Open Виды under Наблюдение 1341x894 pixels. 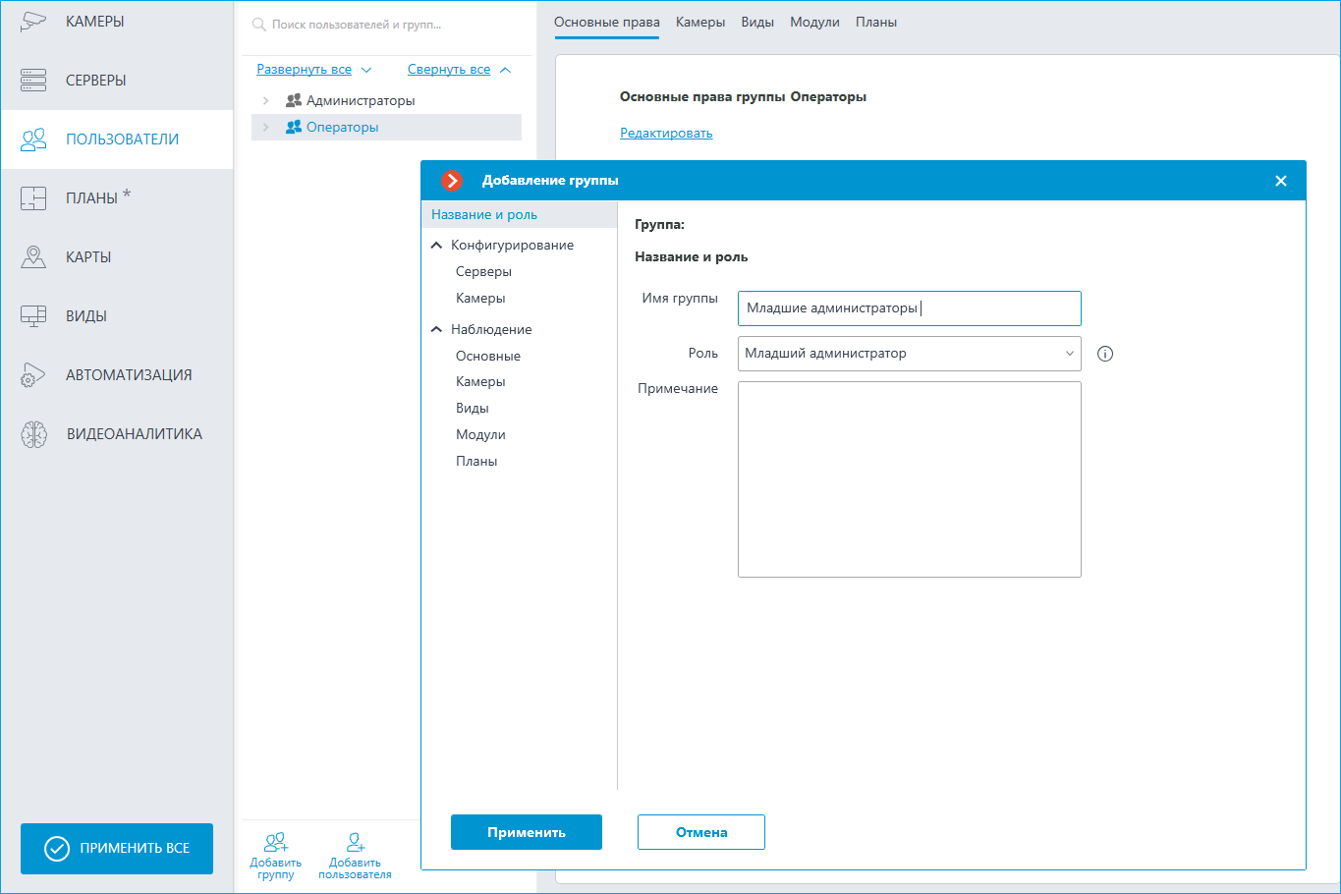tap(473, 409)
